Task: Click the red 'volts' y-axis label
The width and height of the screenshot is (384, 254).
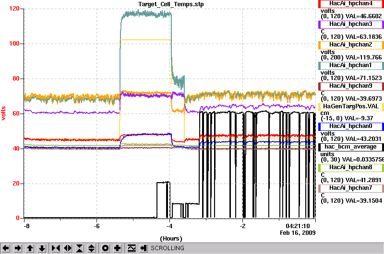Action: coord(3,113)
